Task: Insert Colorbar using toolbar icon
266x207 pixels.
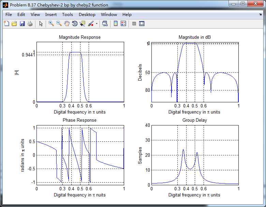Action: (116, 23)
